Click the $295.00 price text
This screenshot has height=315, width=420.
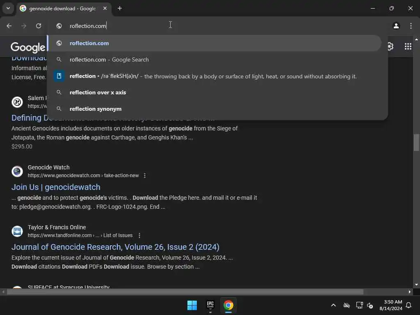click(x=22, y=146)
